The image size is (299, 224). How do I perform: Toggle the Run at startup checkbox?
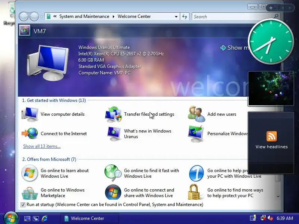(x=23, y=205)
